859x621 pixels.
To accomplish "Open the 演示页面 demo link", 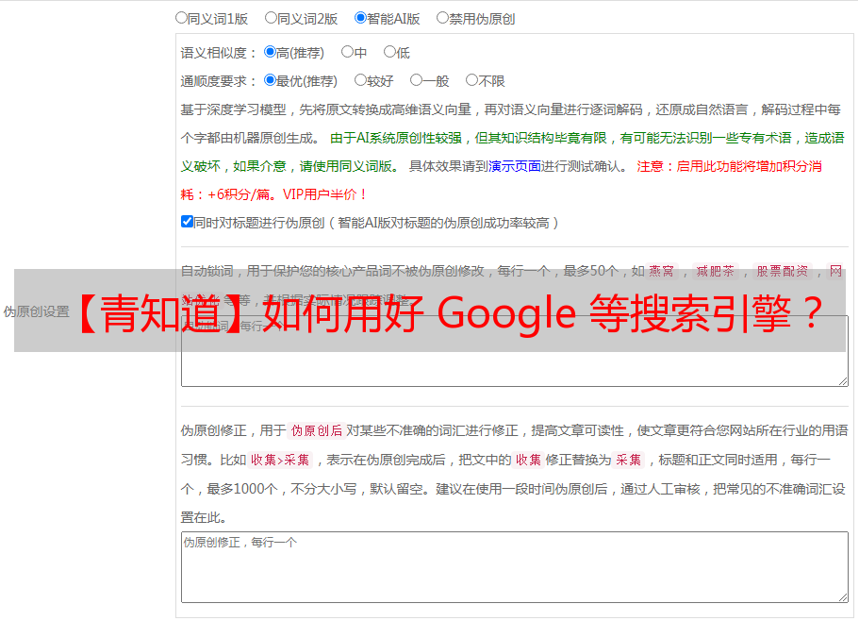I will [514, 166].
